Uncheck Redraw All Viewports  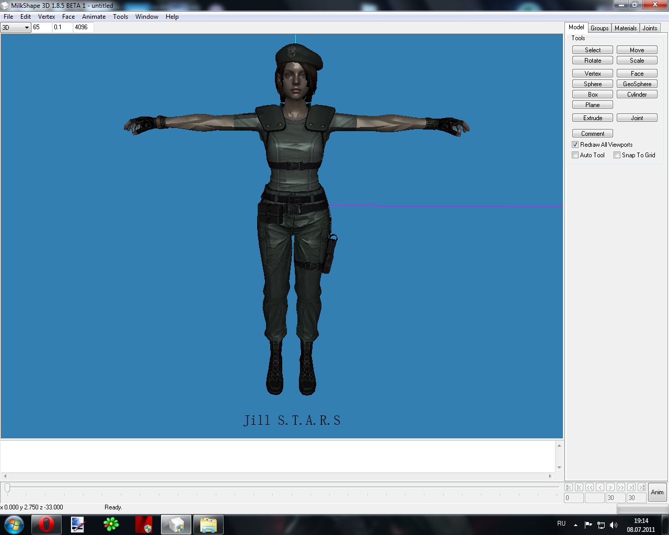[x=575, y=145]
